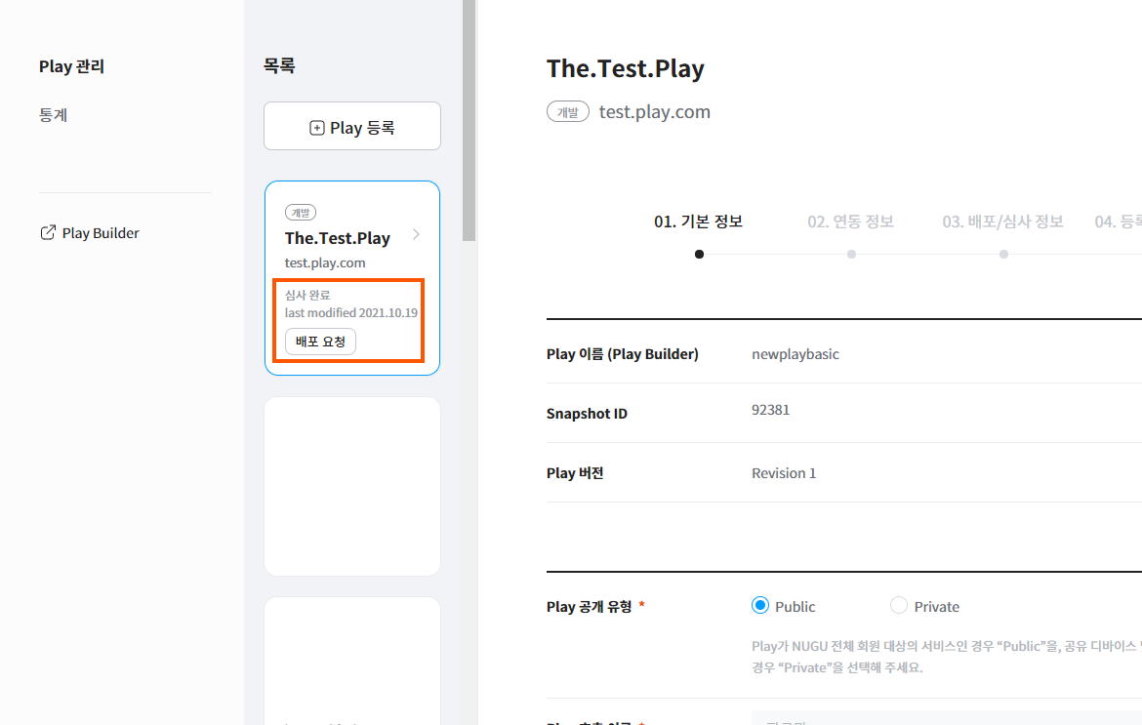Viewport: 1142px width, 725px height.
Task: Open the Play Builder link
Action: point(101,233)
